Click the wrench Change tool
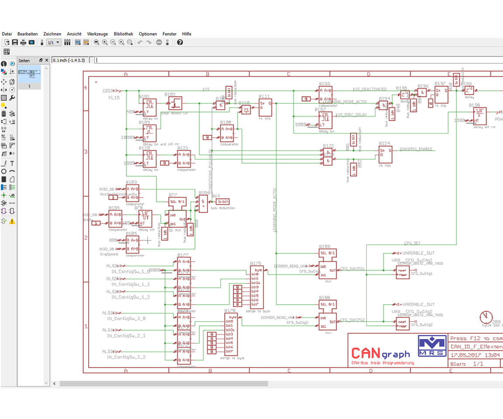503x419 pixels. (x=12, y=98)
